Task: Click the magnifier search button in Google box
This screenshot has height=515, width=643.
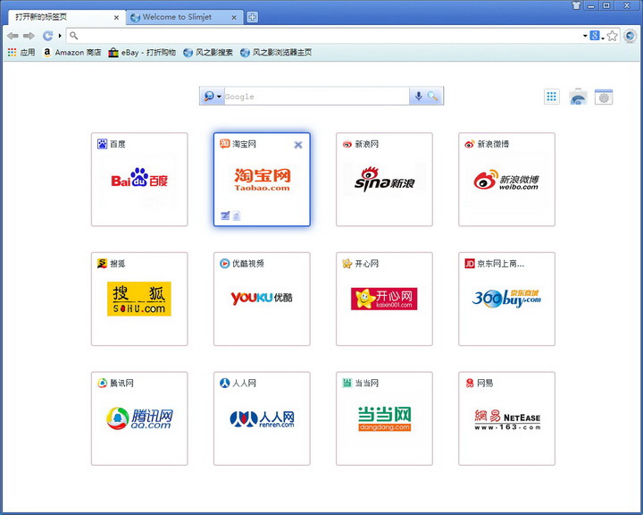Action: tap(433, 97)
